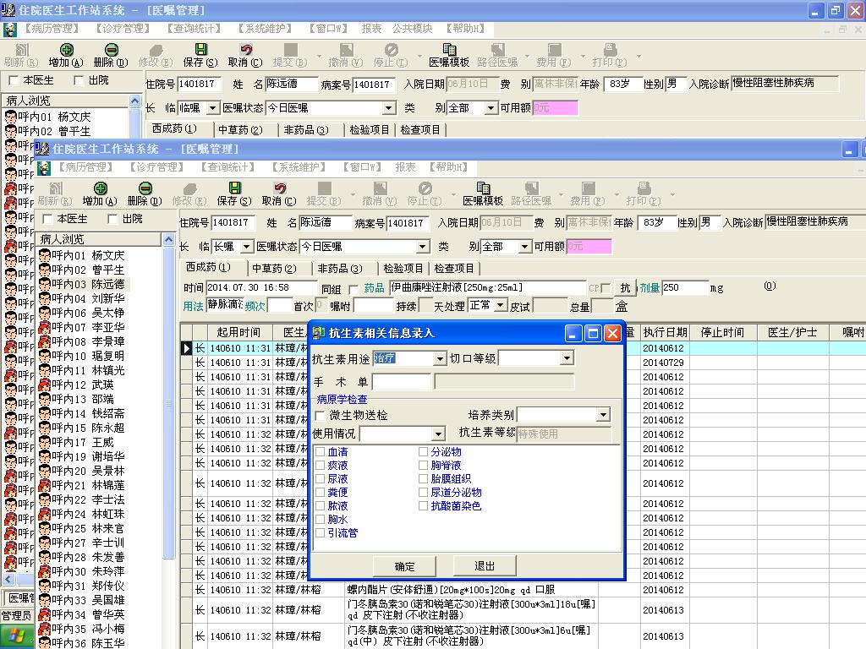Click 删除 delete icon in back window toolbar
The width and height of the screenshot is (866, 649).
click(x=111, y=50)
